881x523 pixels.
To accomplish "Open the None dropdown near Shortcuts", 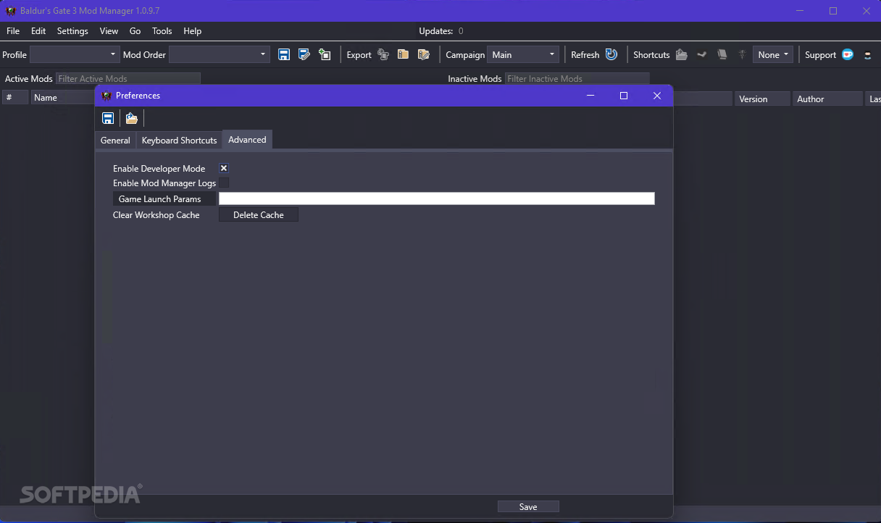I will click(x=773, y=54).
